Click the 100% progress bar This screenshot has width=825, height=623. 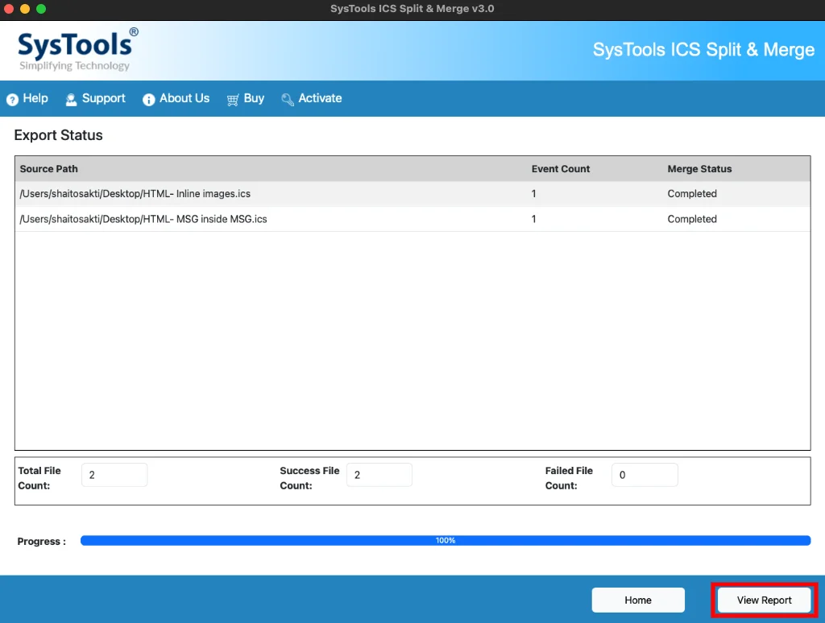click(445, 540)
